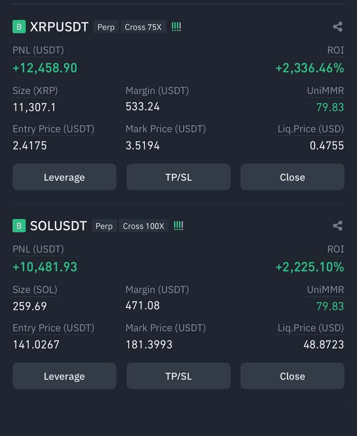357x436 pixels.
Task: Tap the Perp tag next to XRPUSDT
Action: [106, 27]
